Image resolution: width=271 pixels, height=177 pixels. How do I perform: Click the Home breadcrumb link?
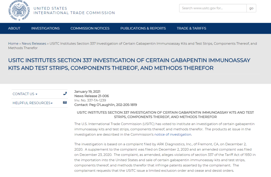[13, 44]
